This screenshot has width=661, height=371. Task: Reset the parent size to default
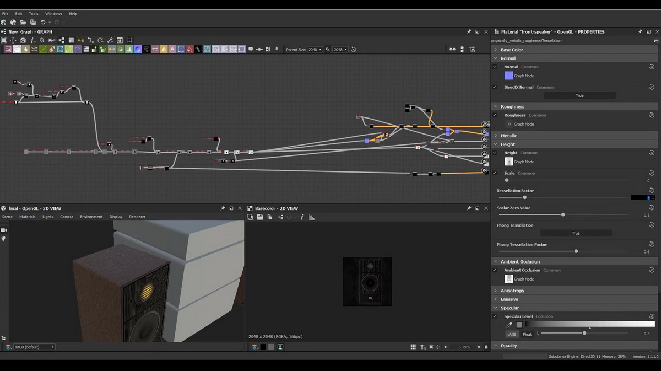tap(354, 49)
